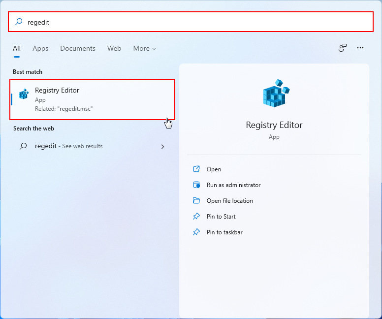Image resolution: width=382 pixels, height=319 pixels.
Task: Open Registry Editor best match result
Action: pos(93,99)
